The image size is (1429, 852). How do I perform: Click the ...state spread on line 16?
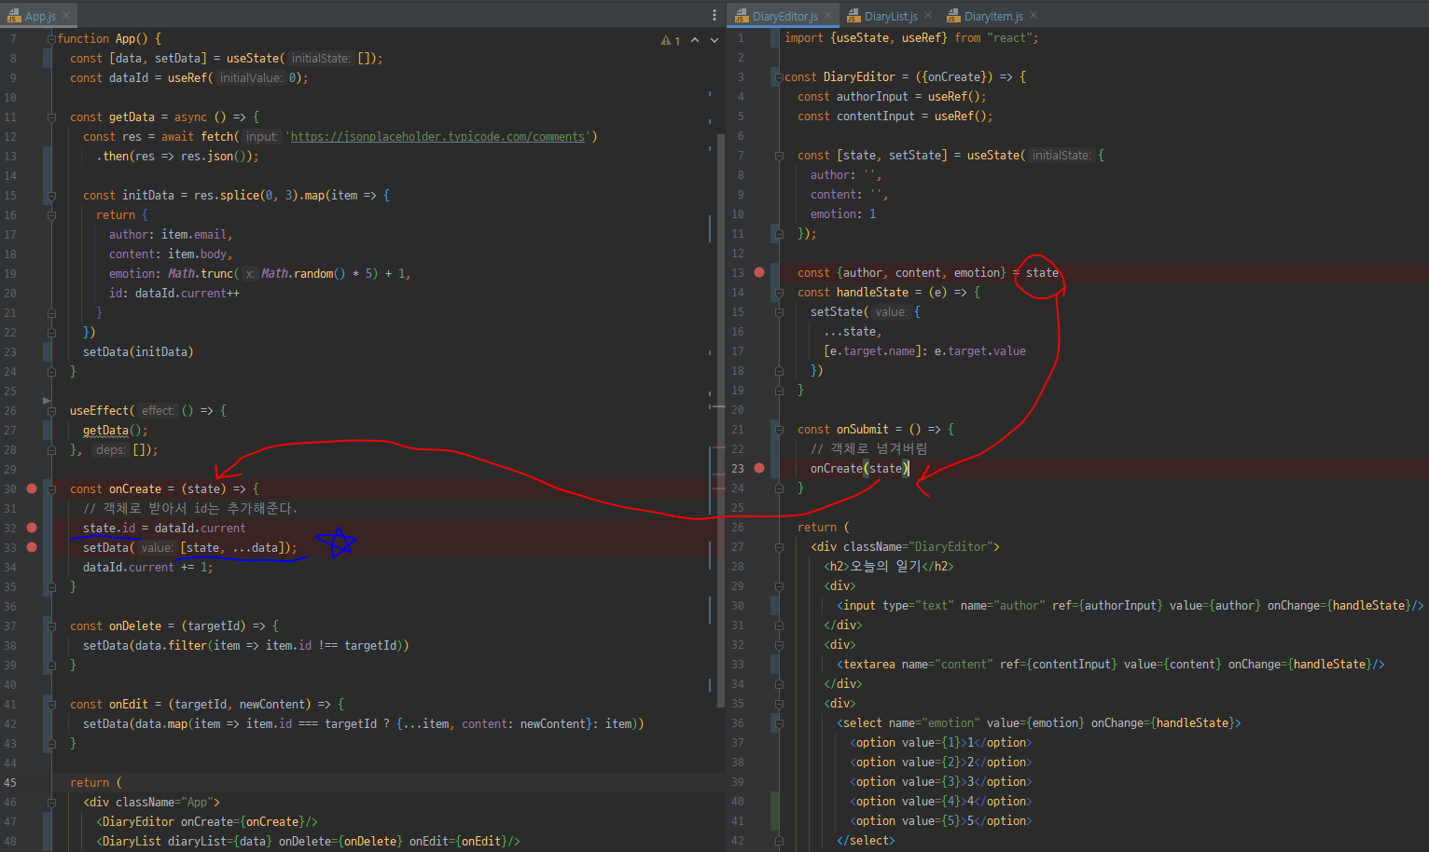click(x=852, y=331)
